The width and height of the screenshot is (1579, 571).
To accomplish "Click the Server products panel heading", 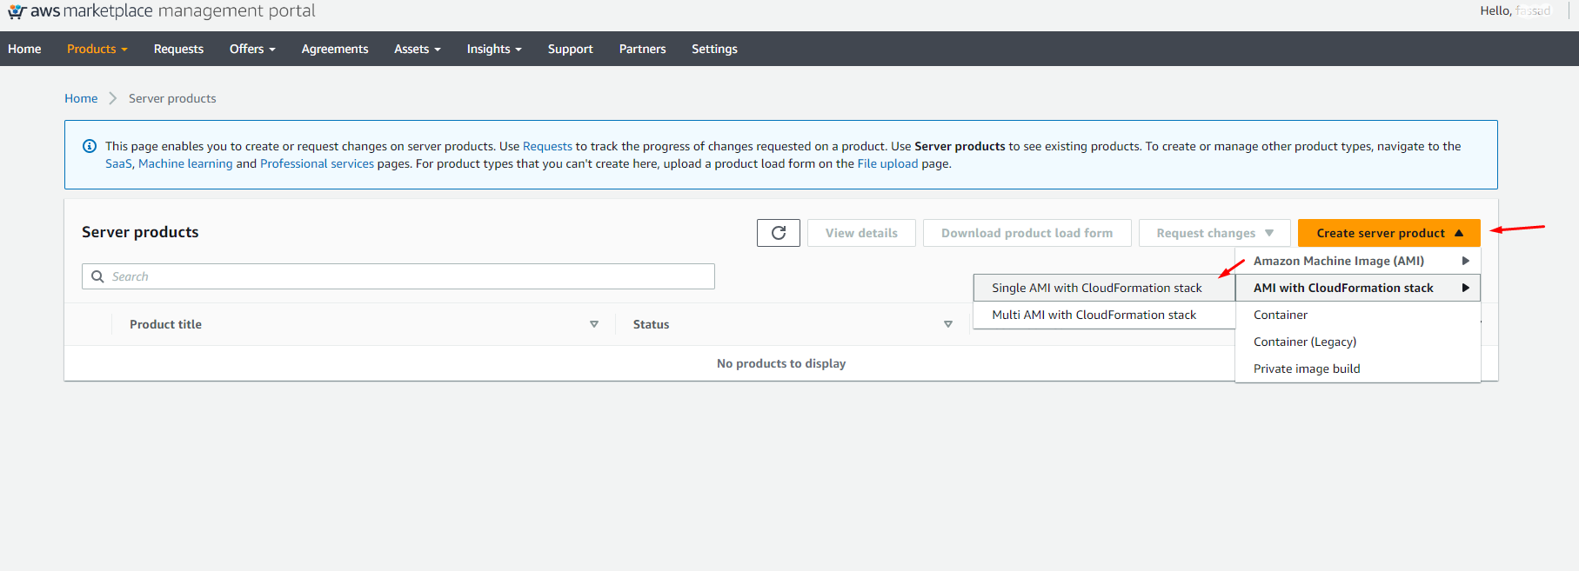I will 140,232.
